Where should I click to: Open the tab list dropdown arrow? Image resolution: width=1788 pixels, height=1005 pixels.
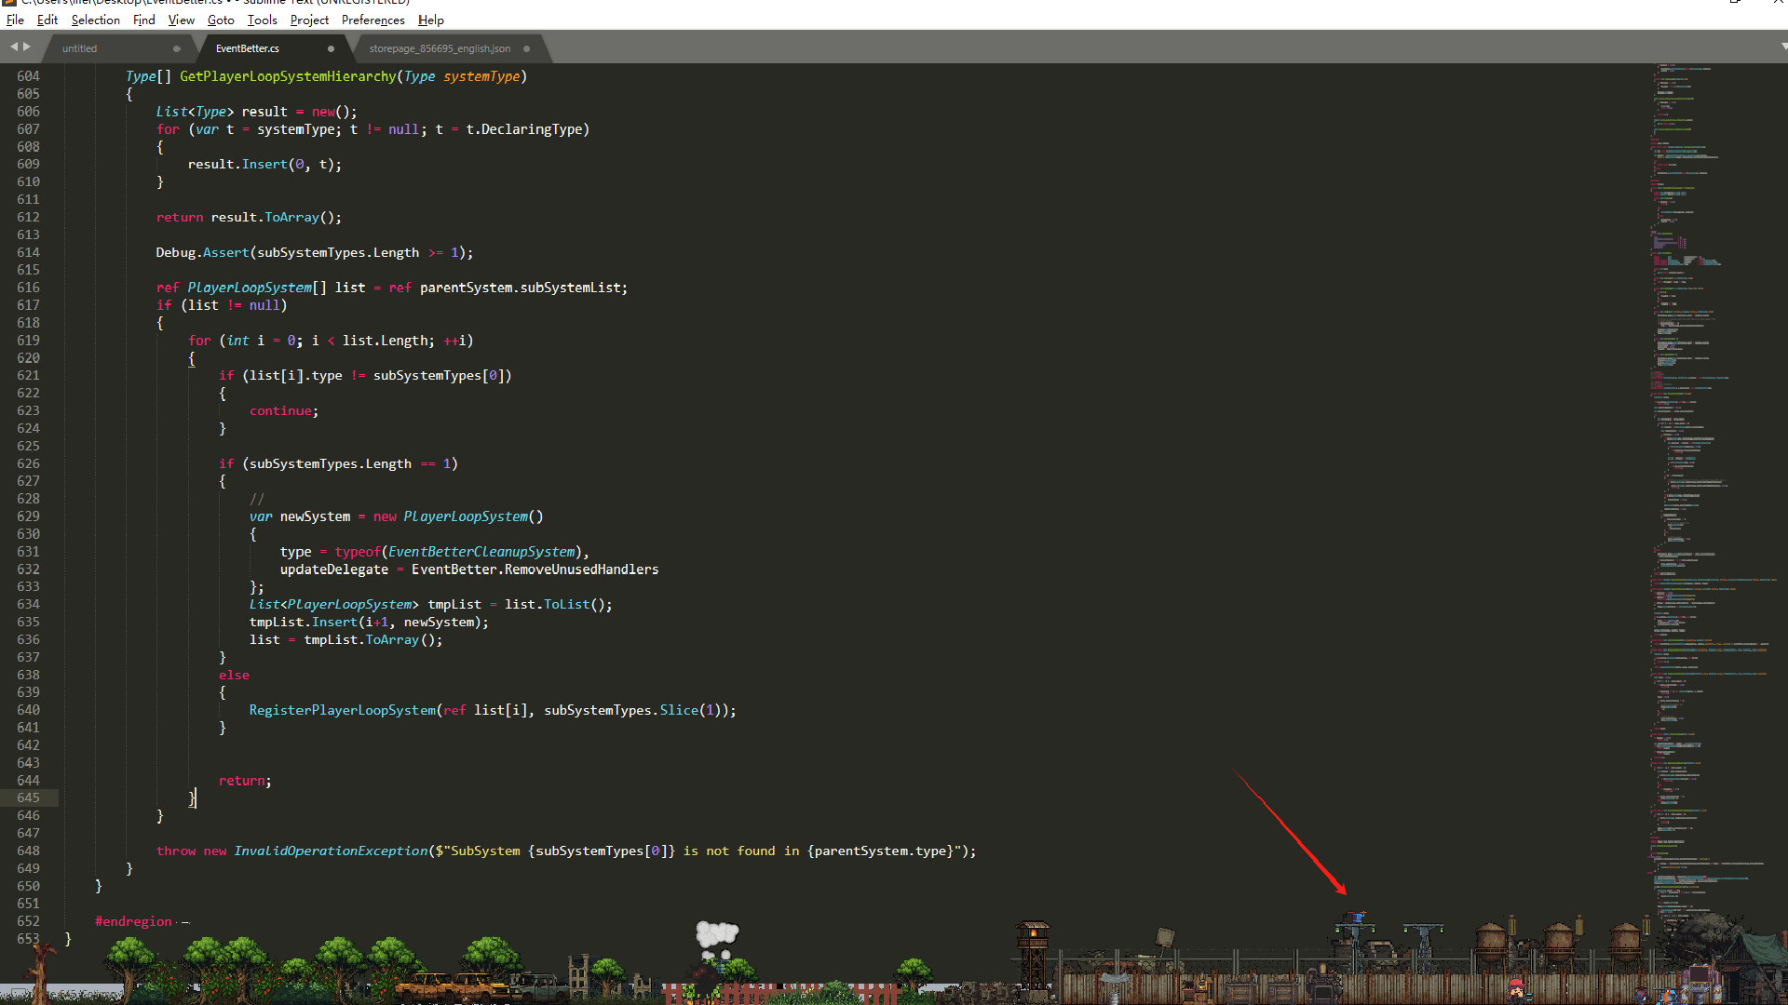1782,47
